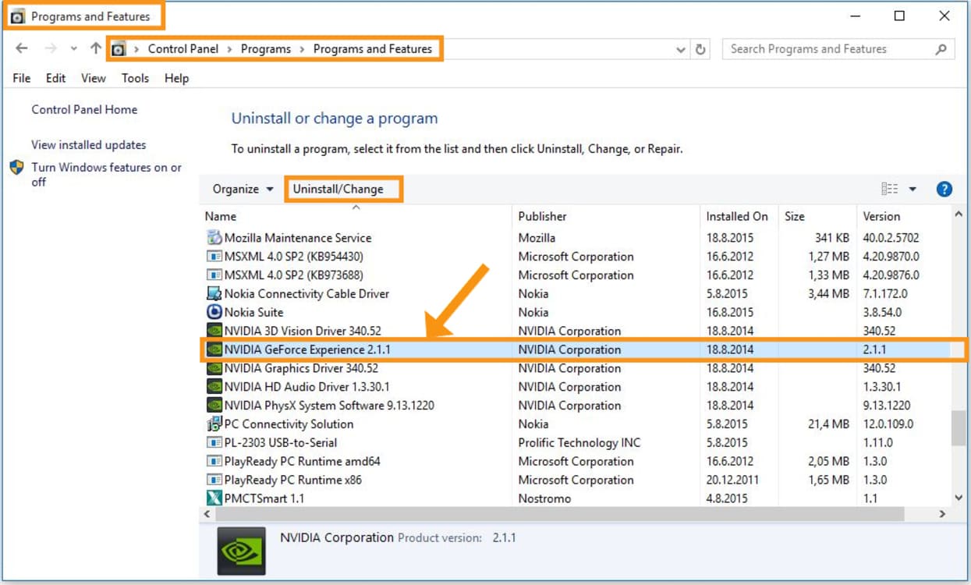Click Programs in the address breadcrumb
The image size is (971, 585).
pos(266,48)
